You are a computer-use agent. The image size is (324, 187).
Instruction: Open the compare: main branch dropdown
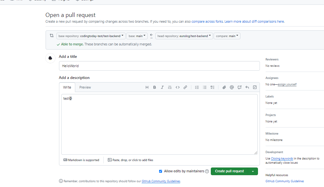point(227,36)
